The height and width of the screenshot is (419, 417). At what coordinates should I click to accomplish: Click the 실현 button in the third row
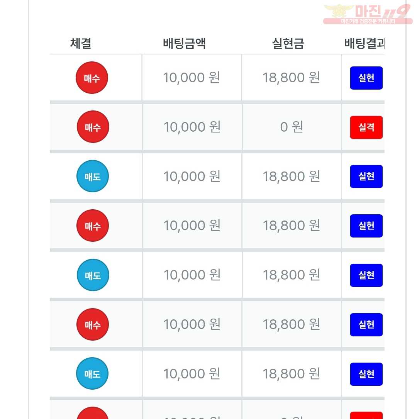pyautogui.click(x=366, y=176)
